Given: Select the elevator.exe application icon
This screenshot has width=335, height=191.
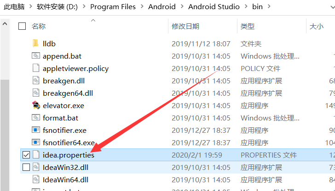Looking at the screenshot, I should click(36, 105).
